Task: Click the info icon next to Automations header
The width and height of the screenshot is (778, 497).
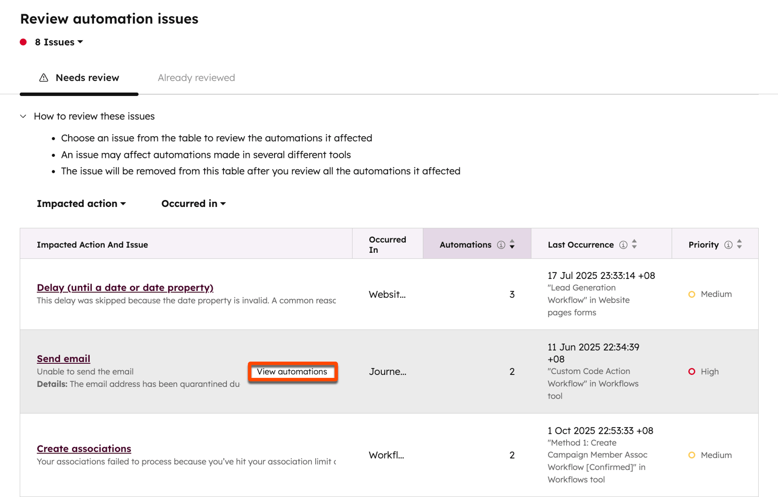Action: [x=500, y=245]
